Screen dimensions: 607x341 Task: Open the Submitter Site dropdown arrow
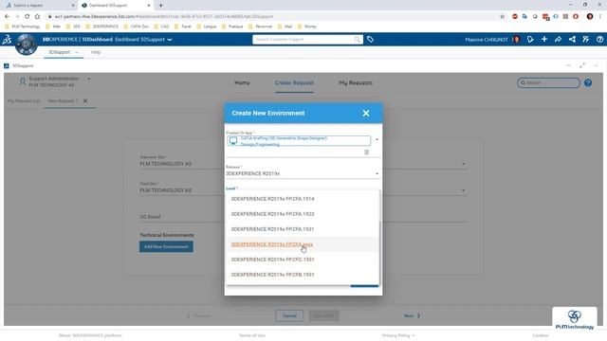tap(463, 164)
